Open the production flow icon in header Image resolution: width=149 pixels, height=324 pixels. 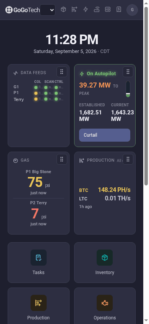(x=74, y=9)
